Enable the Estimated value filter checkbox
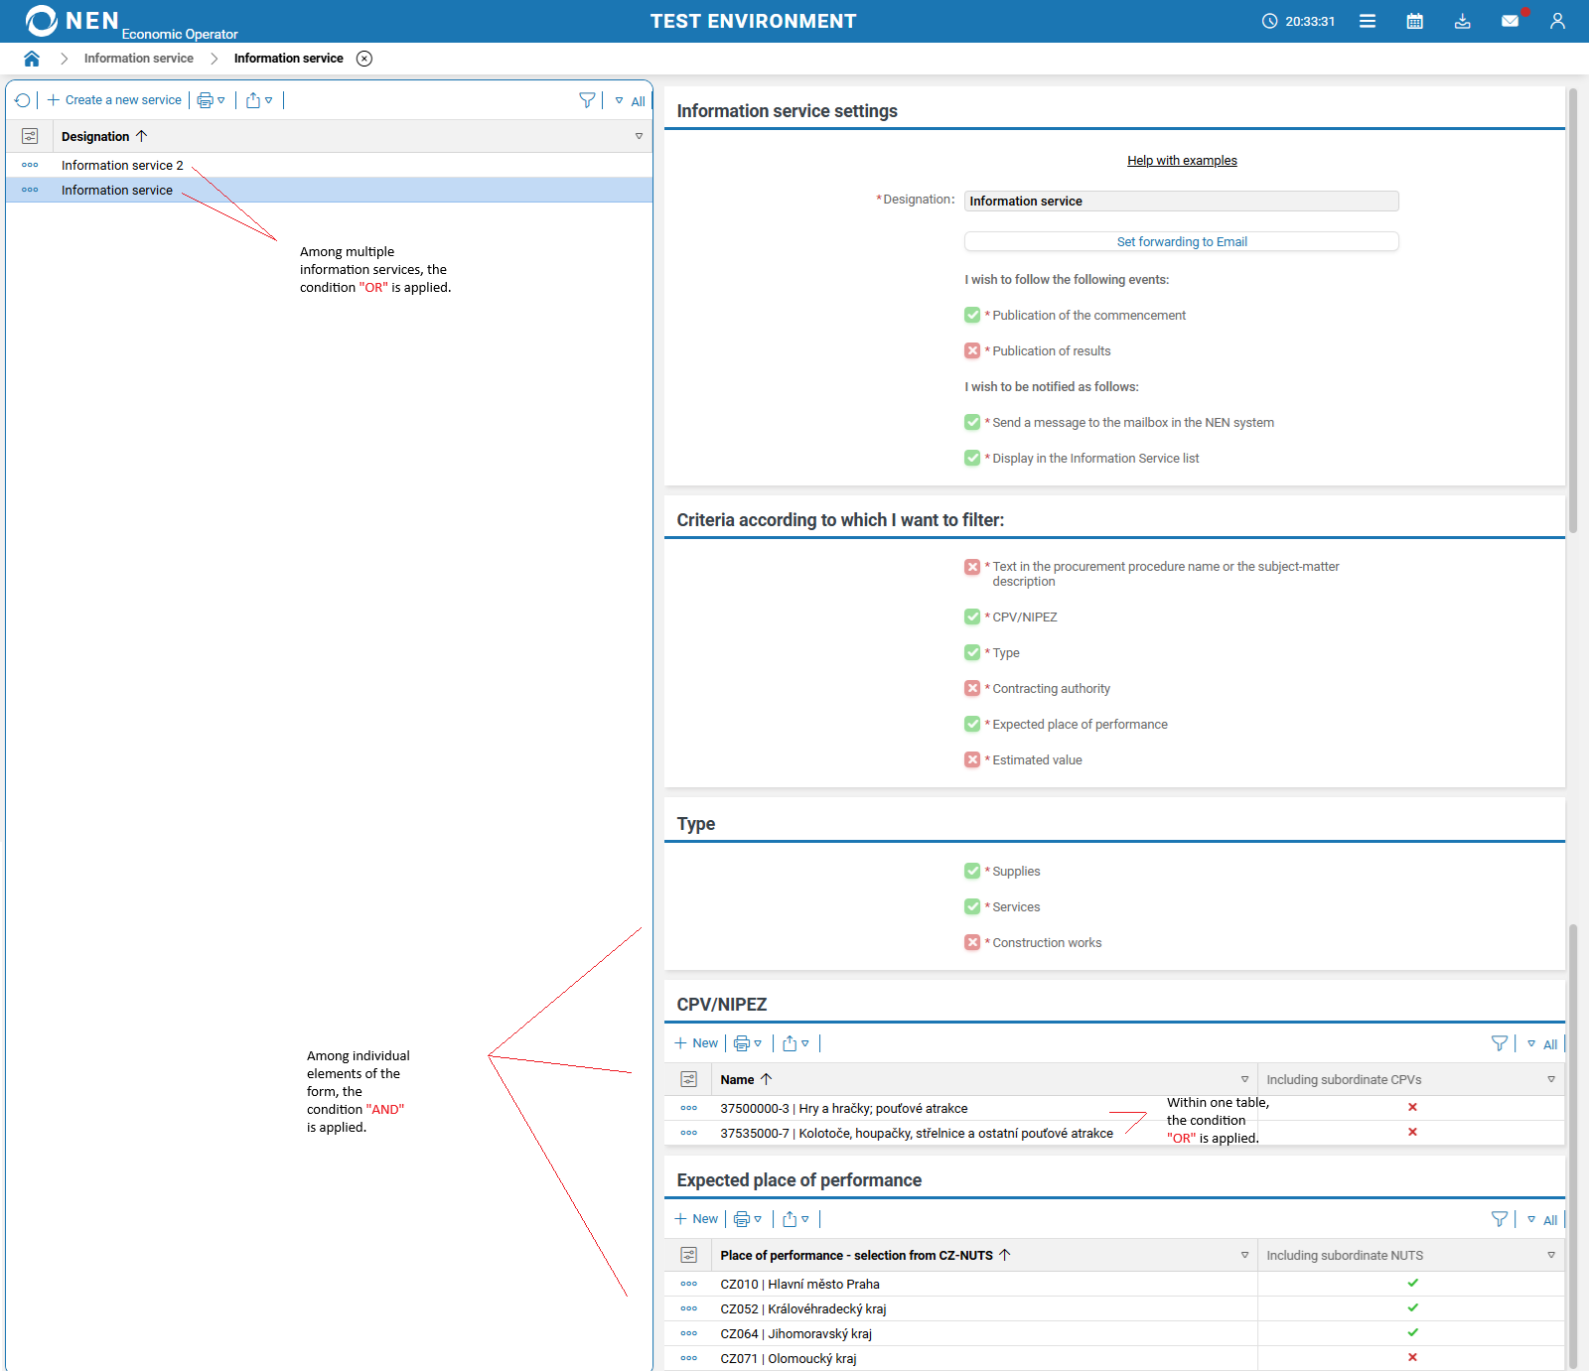This screenshot has width=1589, height=1371. tap(972, 759)
